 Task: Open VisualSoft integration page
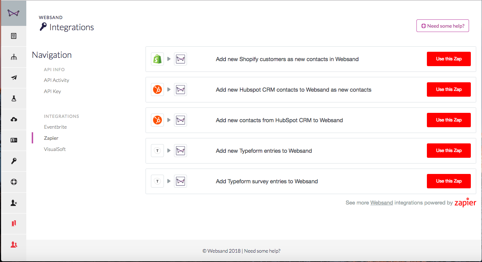(55, 149)
